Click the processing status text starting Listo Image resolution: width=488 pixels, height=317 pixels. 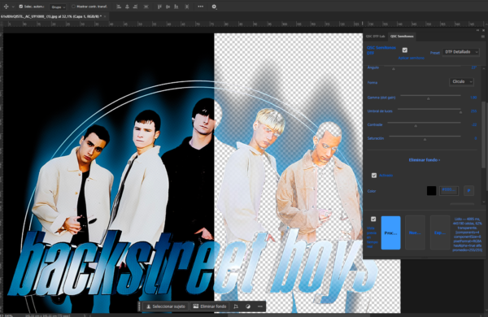[467, 235]
